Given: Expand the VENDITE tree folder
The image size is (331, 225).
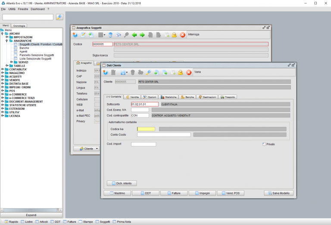Looking at the screenshot, I should click(3, 80).
